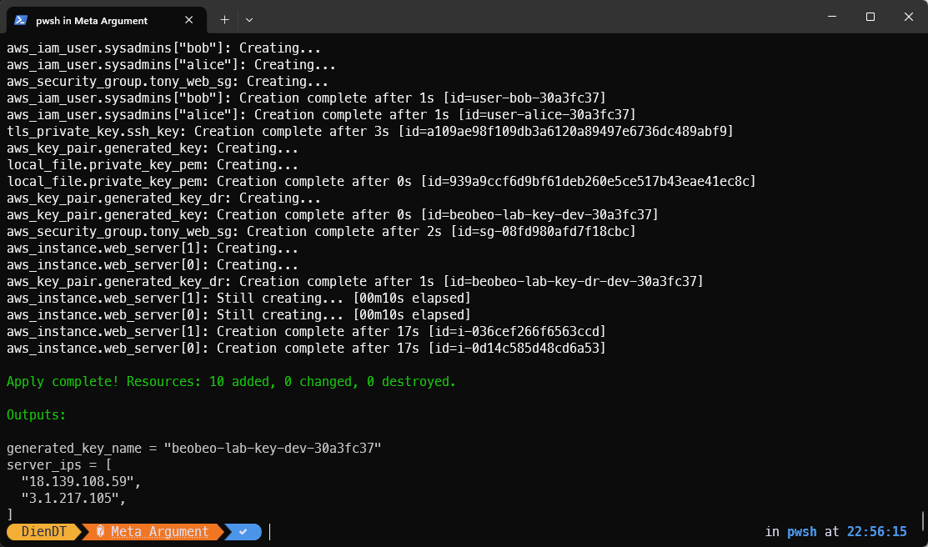Select the pwsh in Meta Argument tab
The image size is (928, 547).
coord(92,20)
